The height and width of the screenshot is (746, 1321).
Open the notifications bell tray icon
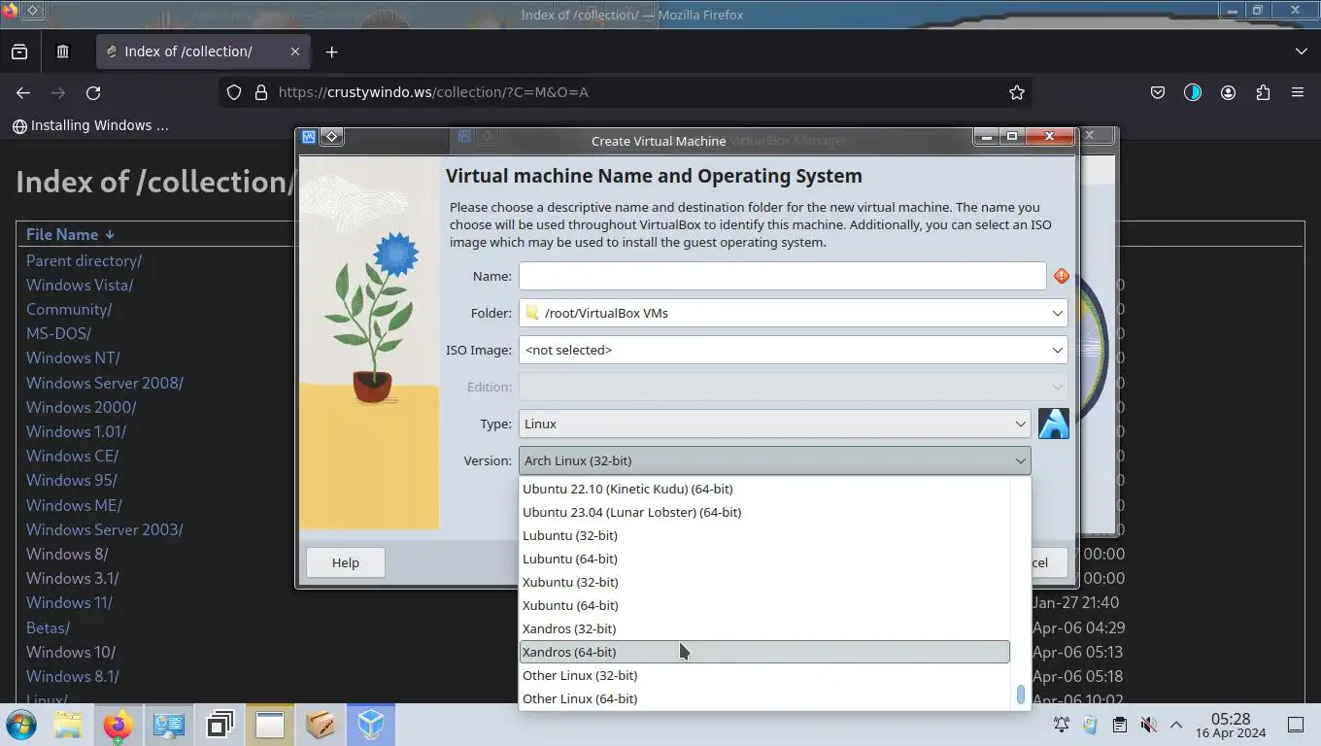1062,725
